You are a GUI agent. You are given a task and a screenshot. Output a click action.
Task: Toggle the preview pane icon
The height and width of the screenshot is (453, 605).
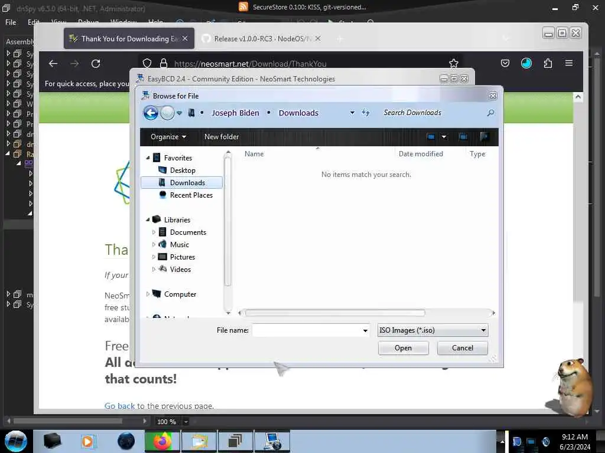[x=463, y=137]
